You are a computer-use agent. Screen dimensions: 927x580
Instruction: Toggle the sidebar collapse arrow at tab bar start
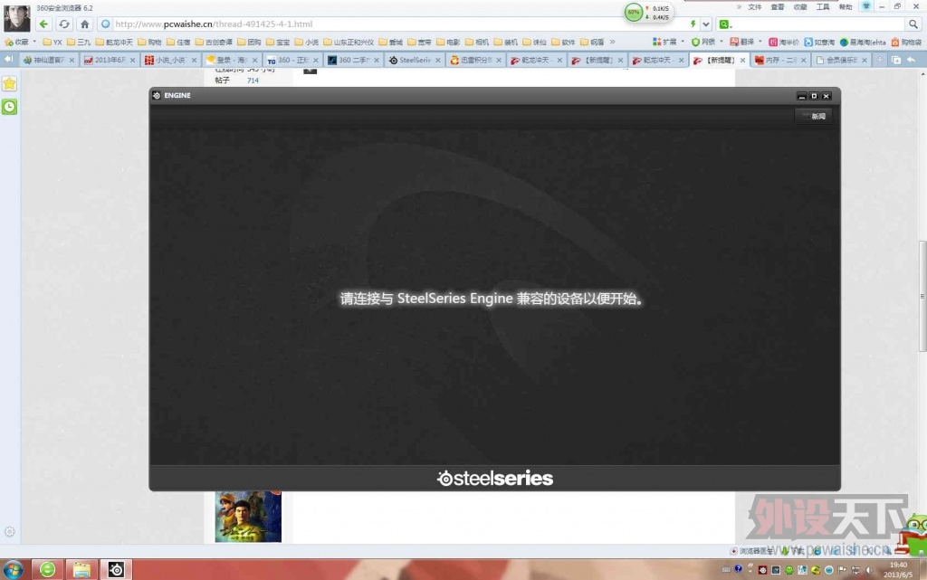[8, 60]
